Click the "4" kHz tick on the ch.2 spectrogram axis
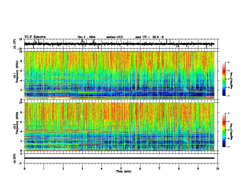245x189 pixels. pyautogui.click(x=22, y=132)
